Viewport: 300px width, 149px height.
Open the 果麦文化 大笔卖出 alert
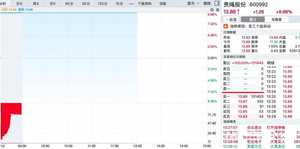261,146
